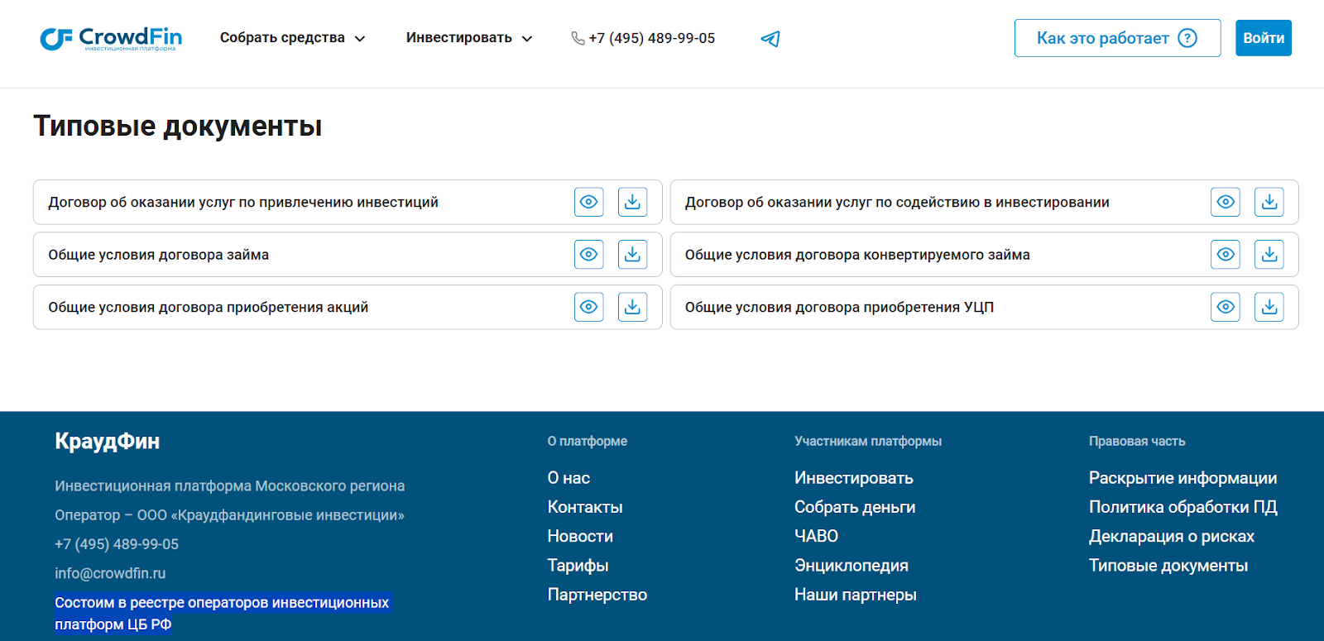Open the Telegram channel icon
The height and width of the screenshot is (641, 1324).
770,39
